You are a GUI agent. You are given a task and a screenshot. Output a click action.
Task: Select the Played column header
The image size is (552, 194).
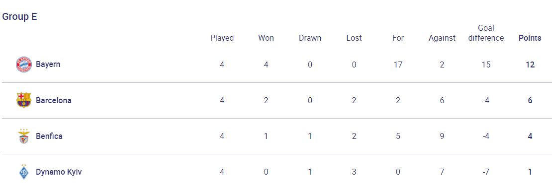pyautogui.click(x=222, y=38)
